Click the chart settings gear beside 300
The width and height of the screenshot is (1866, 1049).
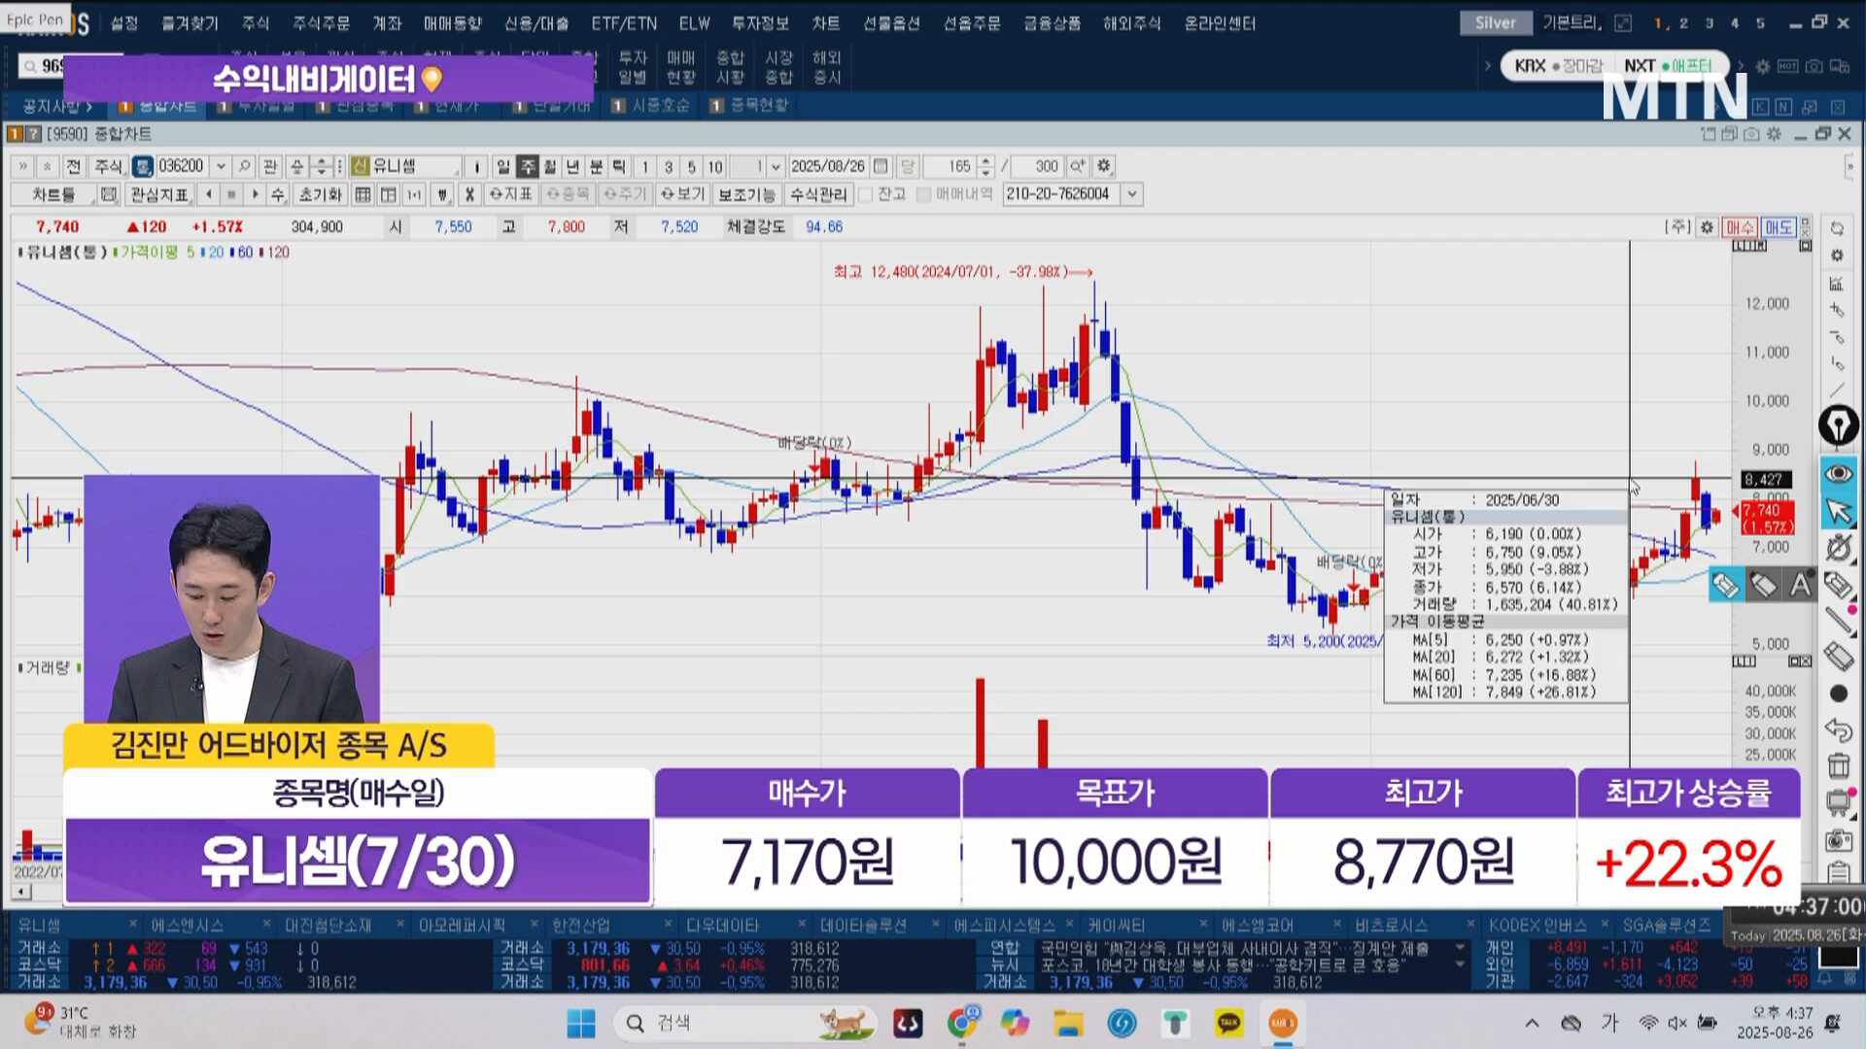click(x=1103, y=166)
